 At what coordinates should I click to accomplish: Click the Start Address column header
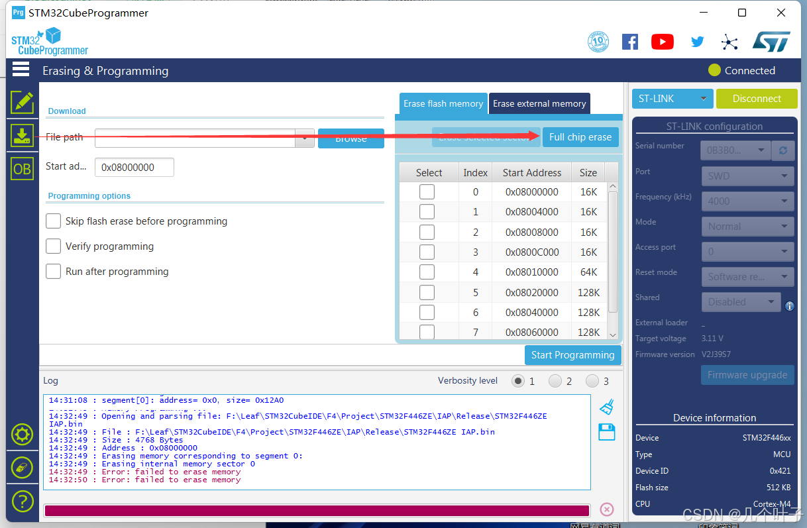point(532,173)
